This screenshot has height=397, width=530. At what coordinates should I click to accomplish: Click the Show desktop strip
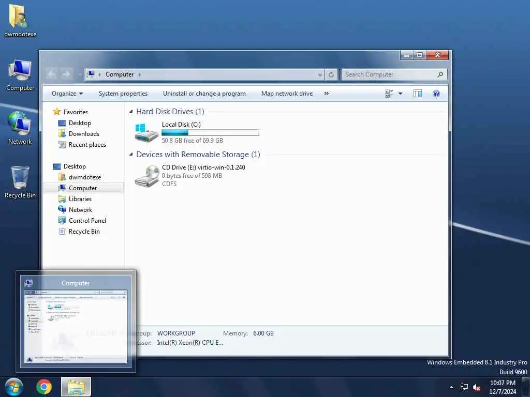pyautogui.click(x=526, y=387)
